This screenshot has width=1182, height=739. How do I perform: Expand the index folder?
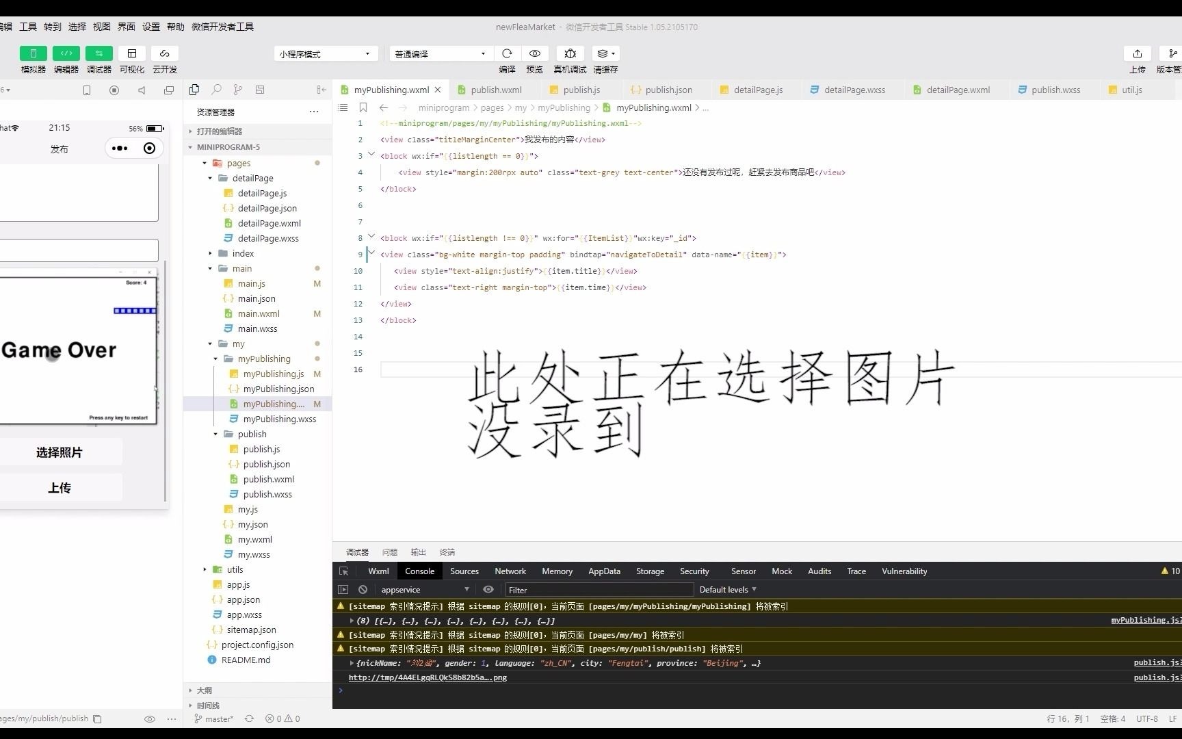[210, 254]
